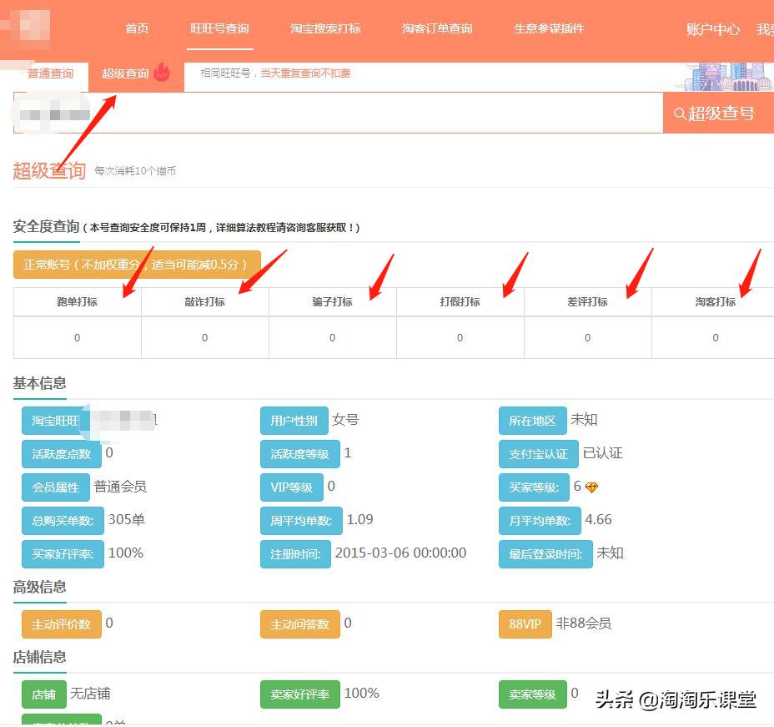Click the orange 88VIP badge

525,623
